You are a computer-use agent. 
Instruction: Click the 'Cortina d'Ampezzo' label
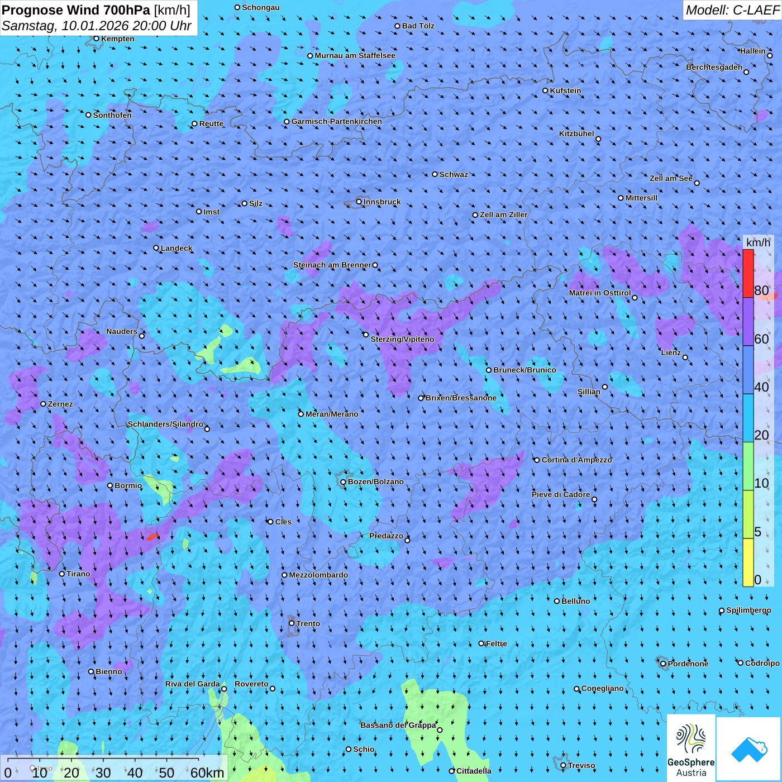(577, 460)
